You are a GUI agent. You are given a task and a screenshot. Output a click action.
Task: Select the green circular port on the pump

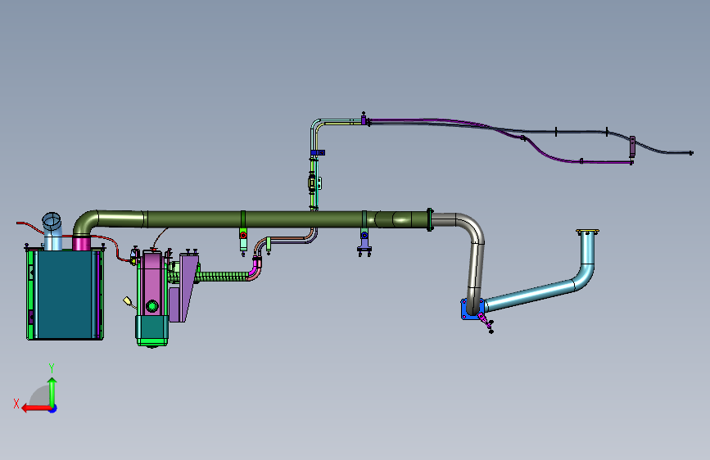tap(152, 306)
